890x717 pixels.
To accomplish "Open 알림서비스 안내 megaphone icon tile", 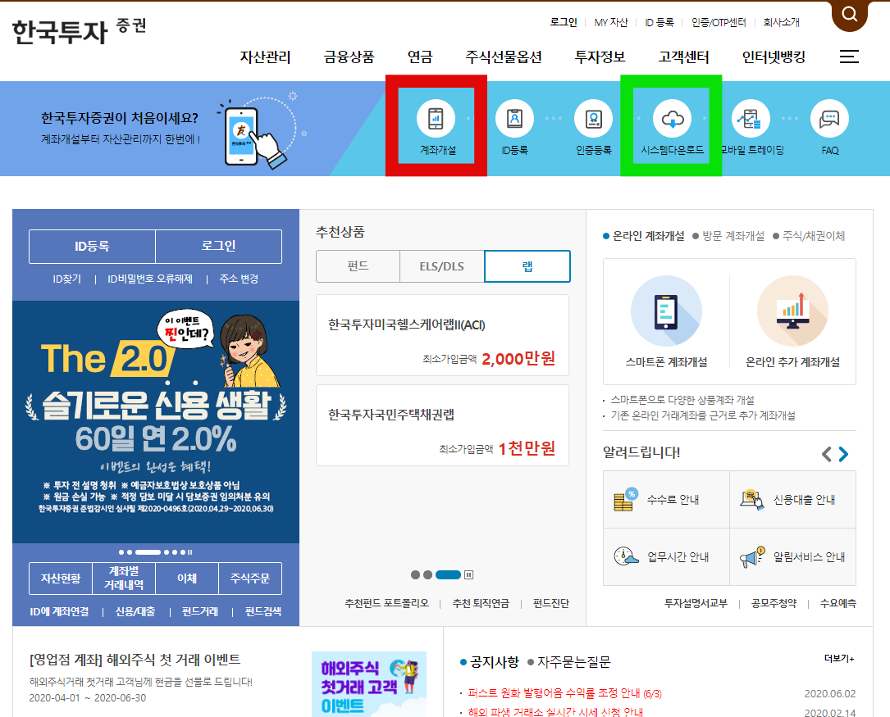I will pos(793,556).
